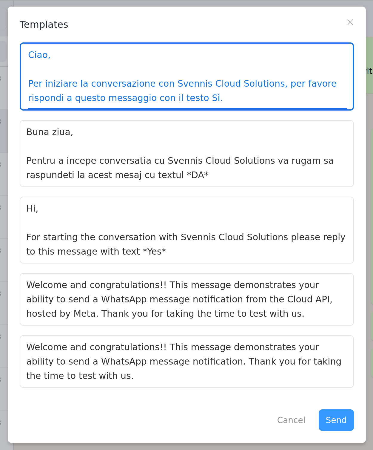Select the template mentioning 'Cloud API, hosted by Meta'

coord(187,299)
